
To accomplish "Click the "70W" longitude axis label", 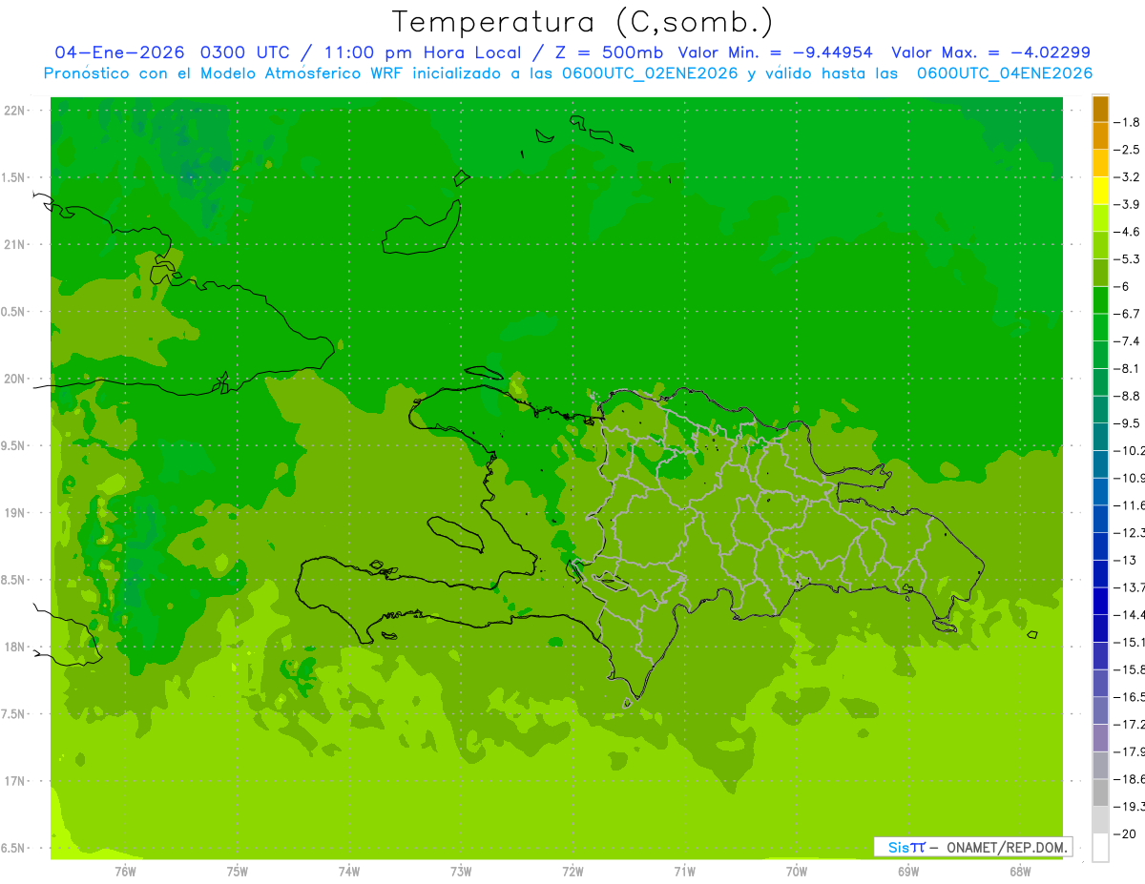I will [x=797, y=872].
